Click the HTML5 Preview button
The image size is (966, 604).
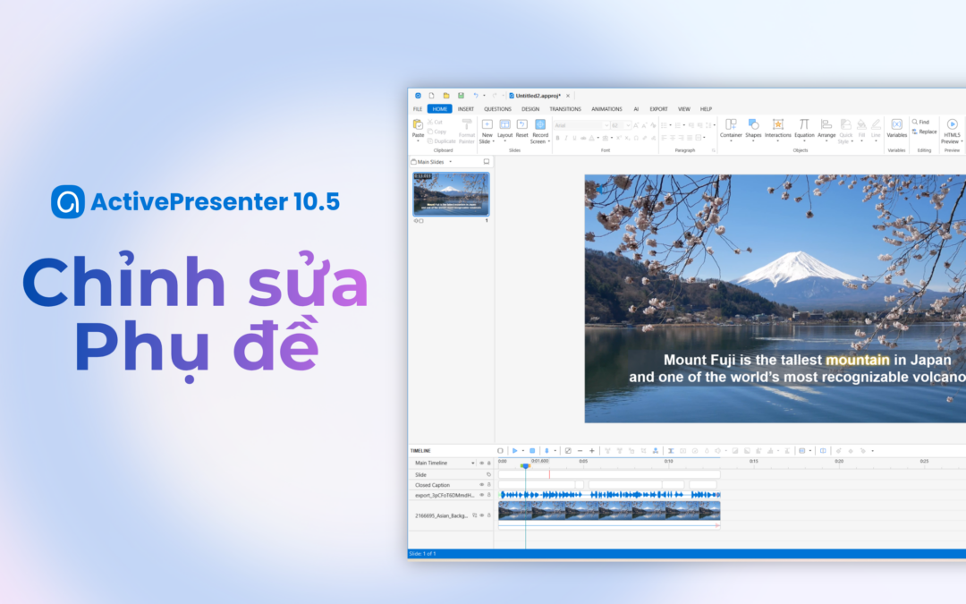pyautogui.click(x=952, y=132)
